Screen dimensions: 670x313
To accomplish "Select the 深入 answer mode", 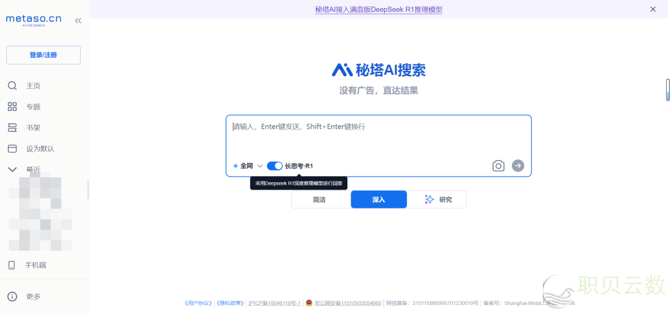I will (x=378, y=200).
